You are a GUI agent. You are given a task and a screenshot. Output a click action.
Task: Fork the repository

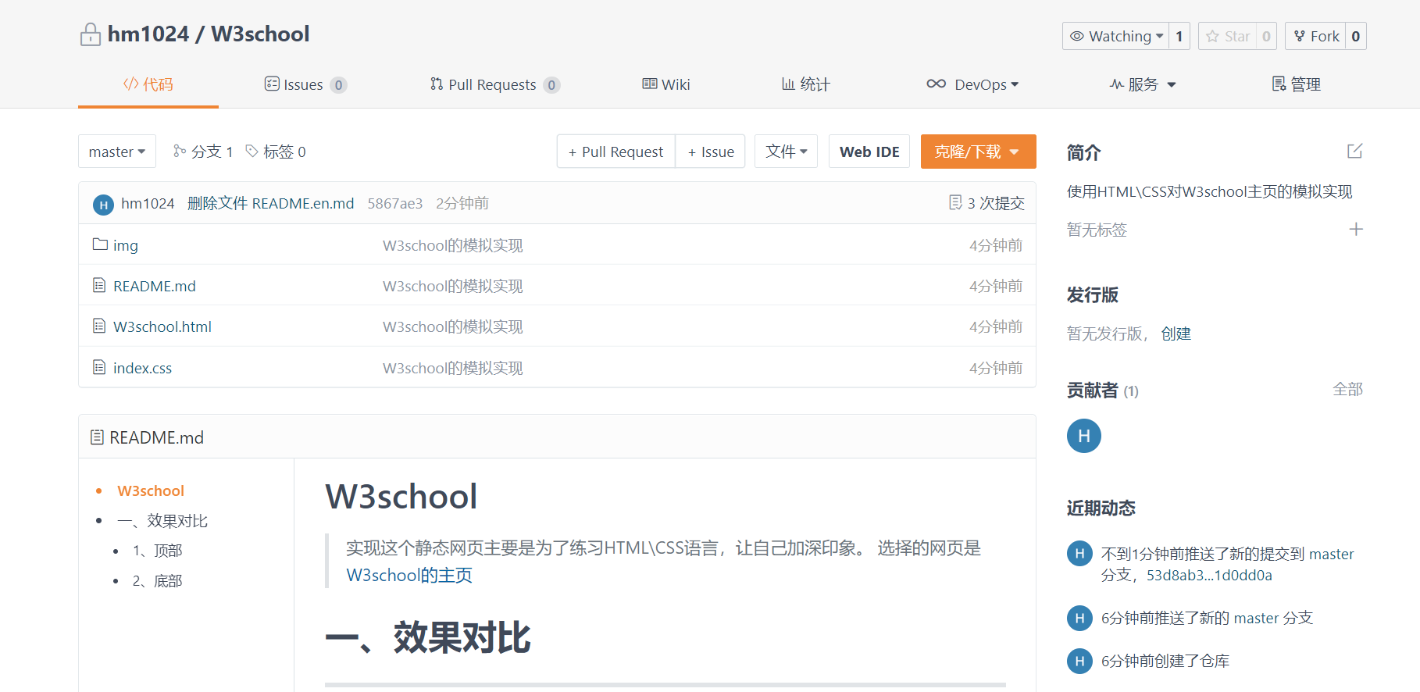click(x=1315, y=36)
